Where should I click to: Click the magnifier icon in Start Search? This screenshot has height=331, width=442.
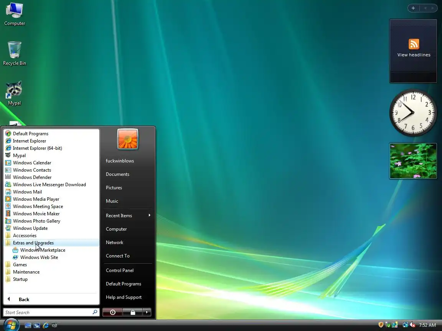(95, 312)
